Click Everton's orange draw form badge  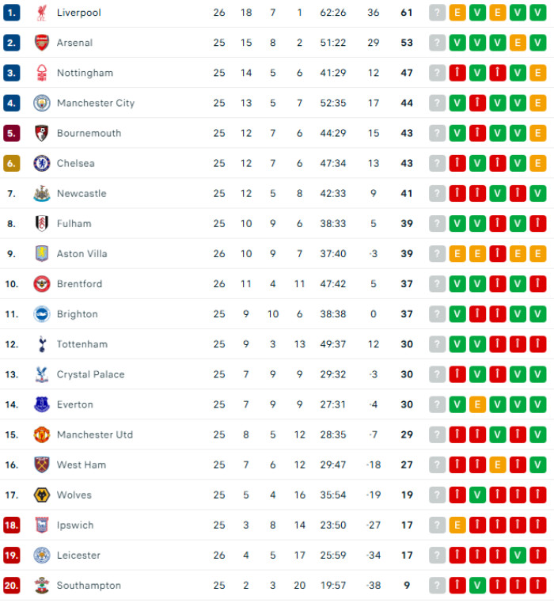pos(477,404)
